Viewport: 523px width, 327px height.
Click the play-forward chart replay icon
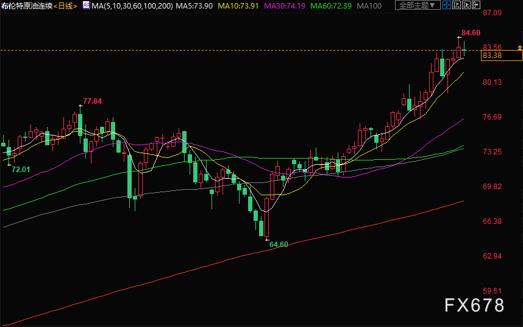tap(466, 5)
